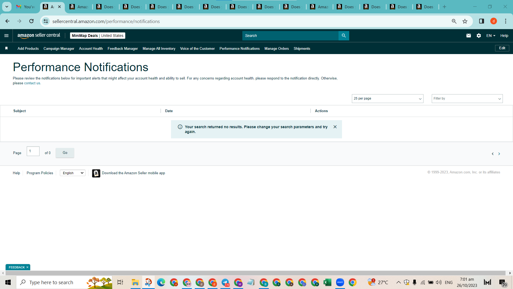Image resolution: width=513 pixels, height=289 pixels.
Task: Open the 25 per page dropdown
Action: [x=387, y=98]
